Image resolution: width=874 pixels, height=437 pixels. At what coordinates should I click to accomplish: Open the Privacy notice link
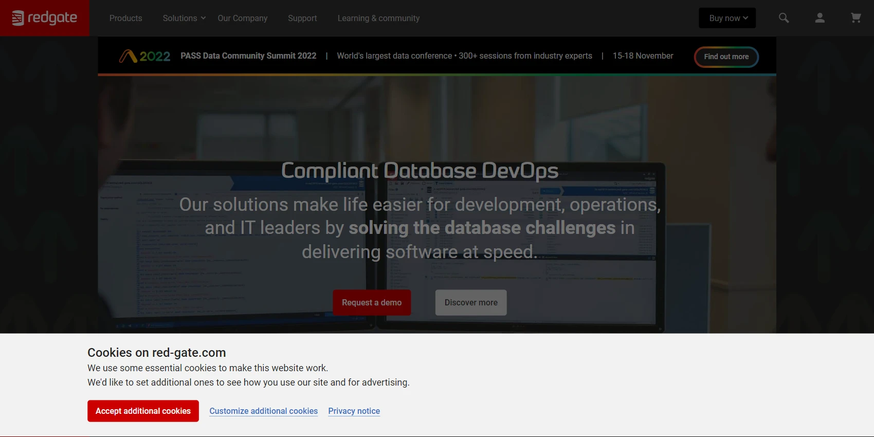(354, 411)
